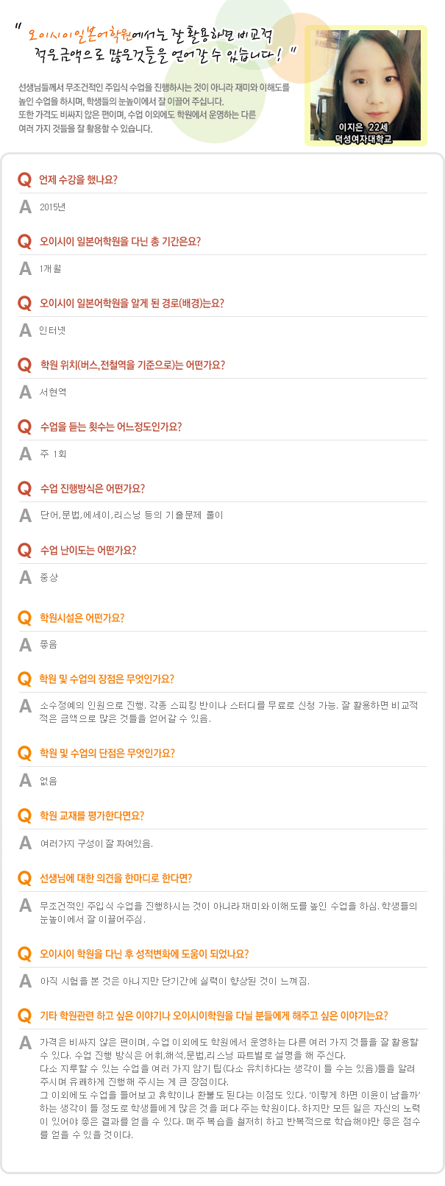Select the question '선생님에 대한 의견을 한마디로 한다면?'
The width and height of the screenshot is (445, 1186).
coord(115,879)
